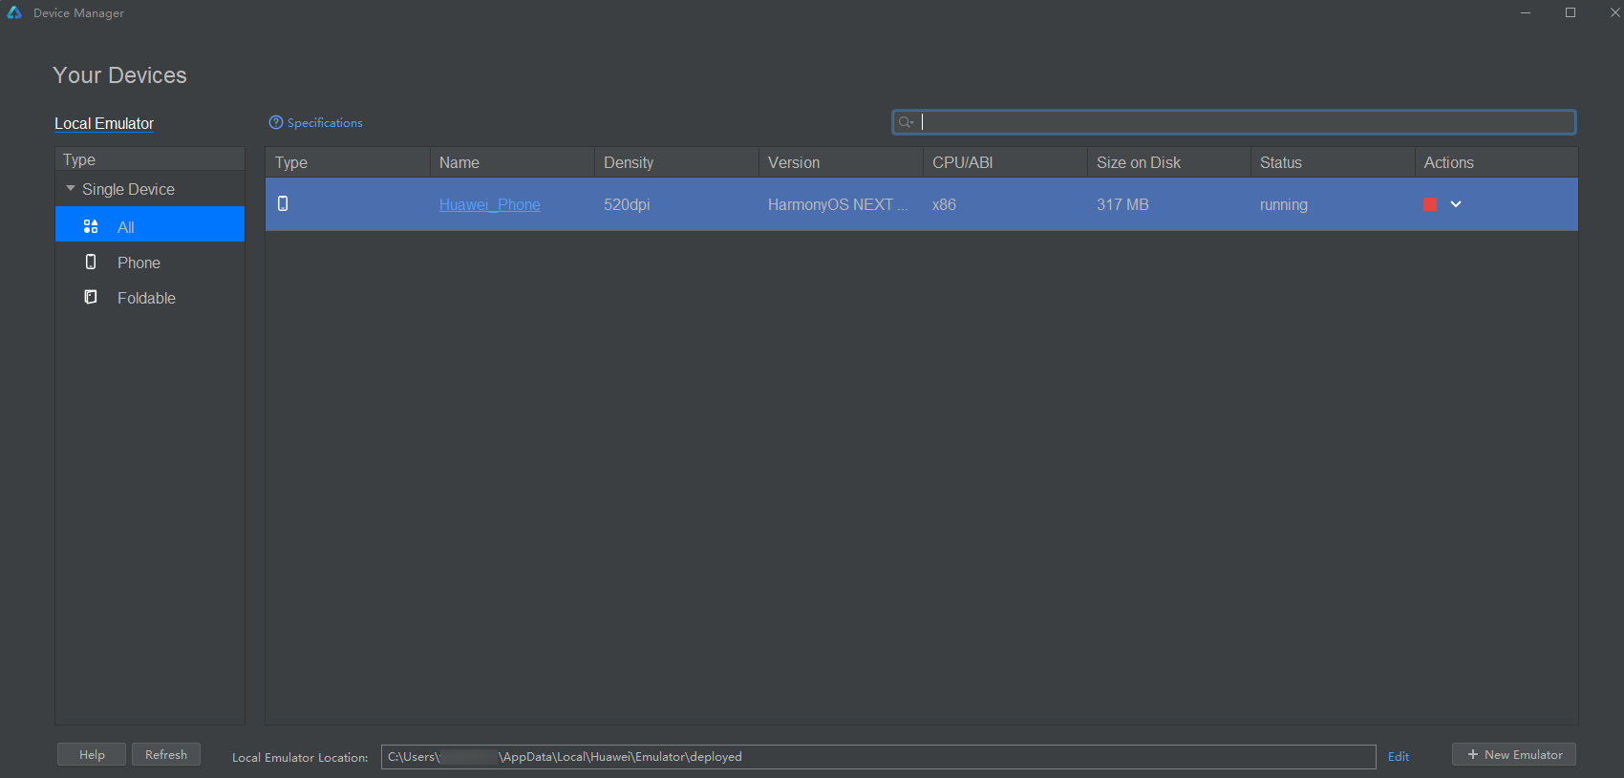
Task: Sort by the Type column header
Action: click(348, 162)
